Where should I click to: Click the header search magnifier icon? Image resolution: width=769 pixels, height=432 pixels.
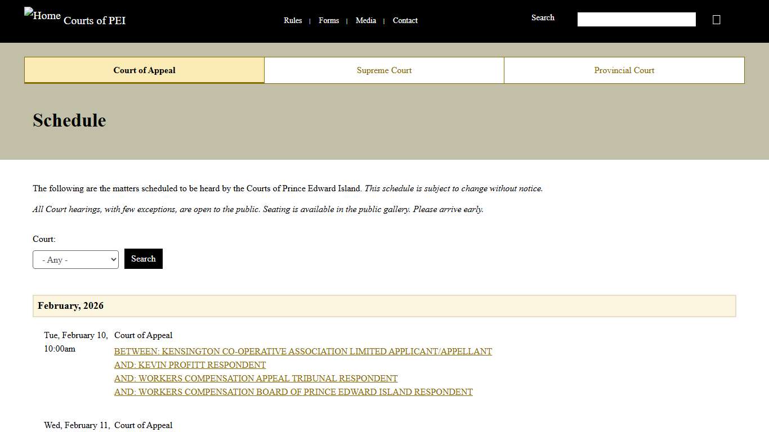(x=716, y=20)
